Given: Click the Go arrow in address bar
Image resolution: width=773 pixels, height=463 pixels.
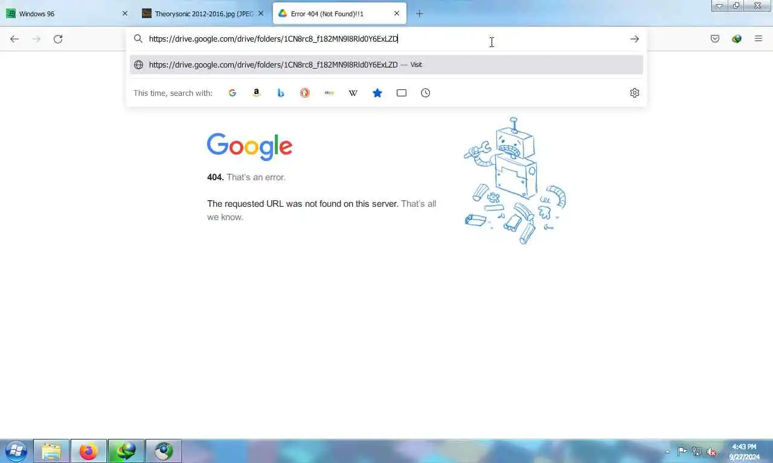Looking at the screenshot, I should pyautogui.click(x=634, y=39).
